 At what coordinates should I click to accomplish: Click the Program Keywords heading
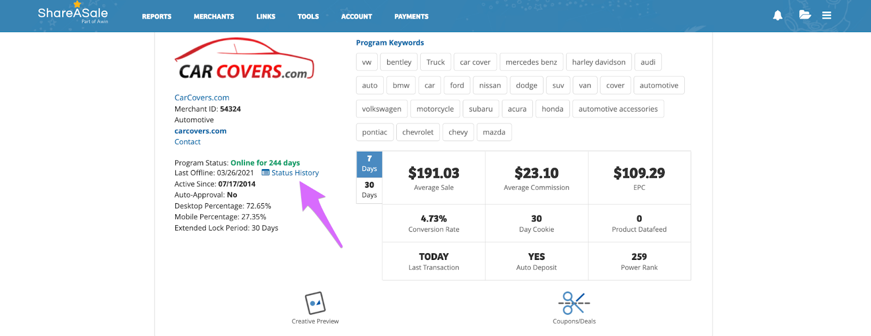coord(390,42)
